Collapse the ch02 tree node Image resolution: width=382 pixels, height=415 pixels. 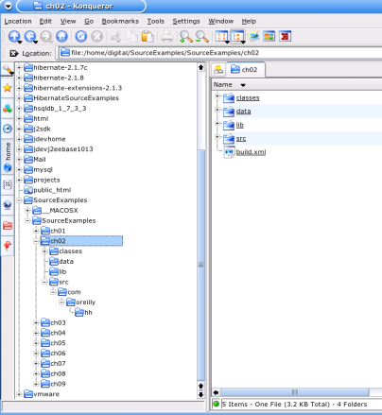coord(36,241)
